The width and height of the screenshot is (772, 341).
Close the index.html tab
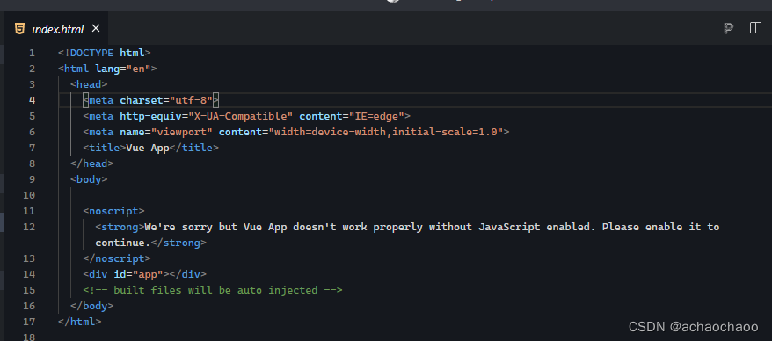point(96,28)
